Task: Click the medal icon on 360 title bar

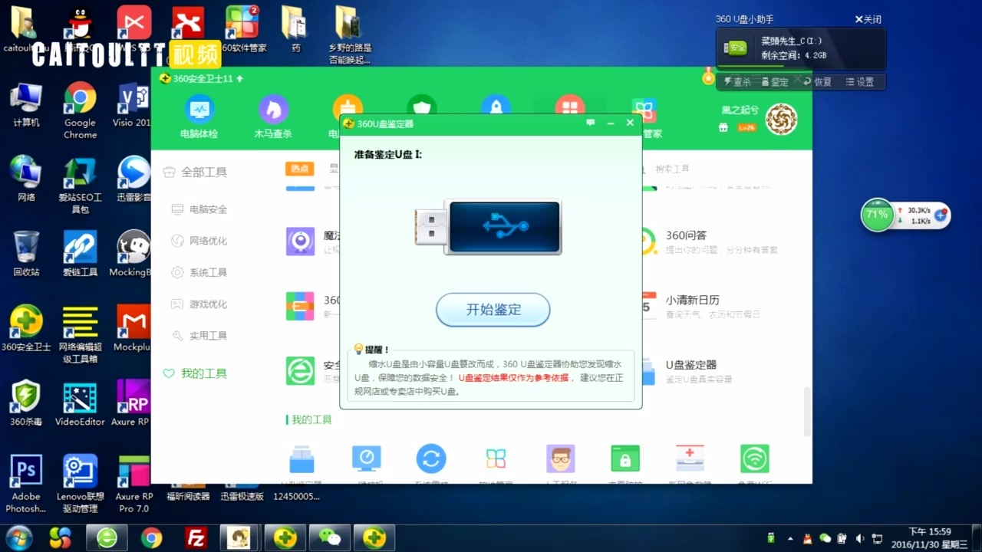Action: pos(708,76)
